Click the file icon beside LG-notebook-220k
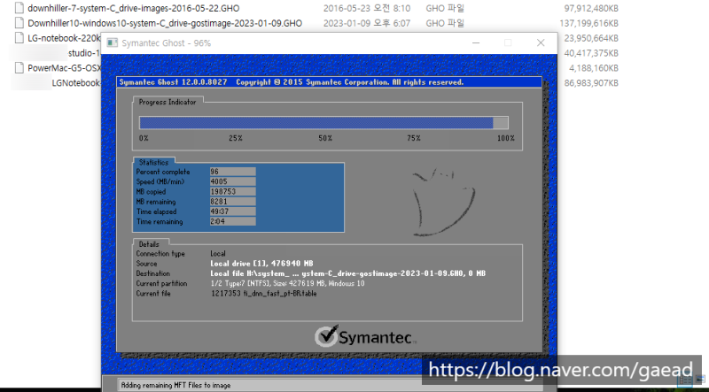Image resolution: width=709 pixels, height=392 pixels. tap(19, 37)
